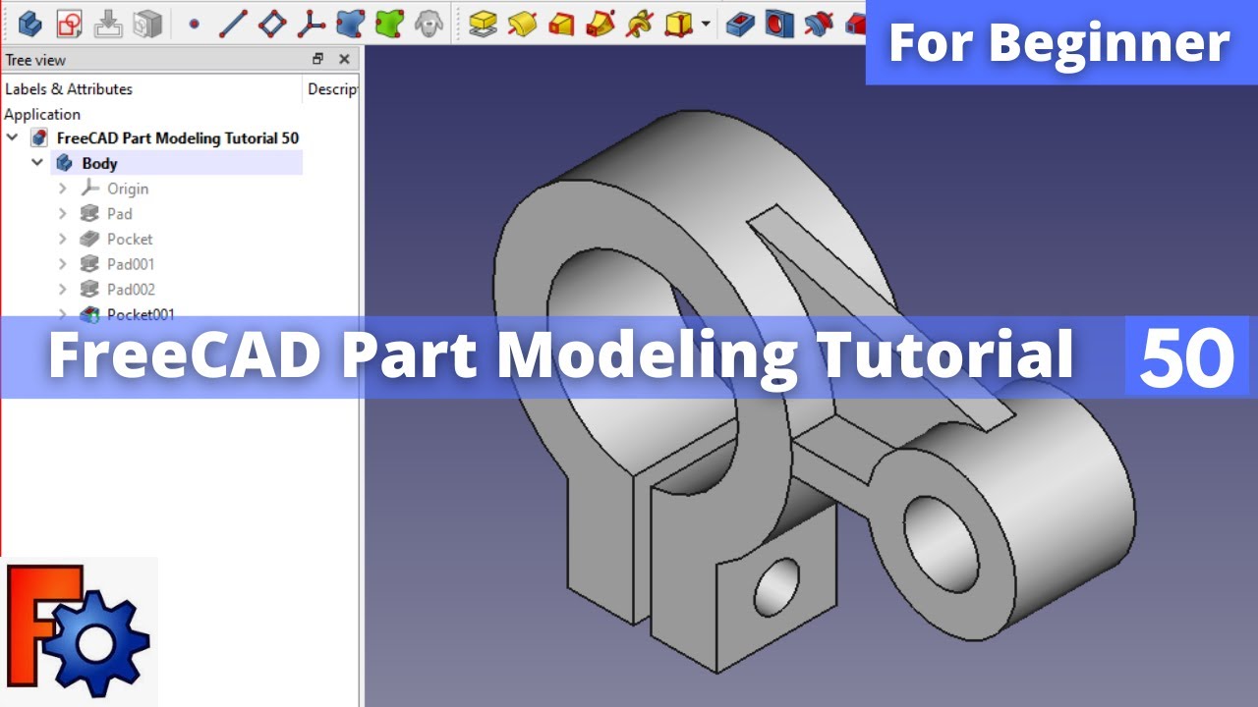Select the Groove tool
Image resolution: width=1258 pixels, height=707 pixels.
click(818, 23)
